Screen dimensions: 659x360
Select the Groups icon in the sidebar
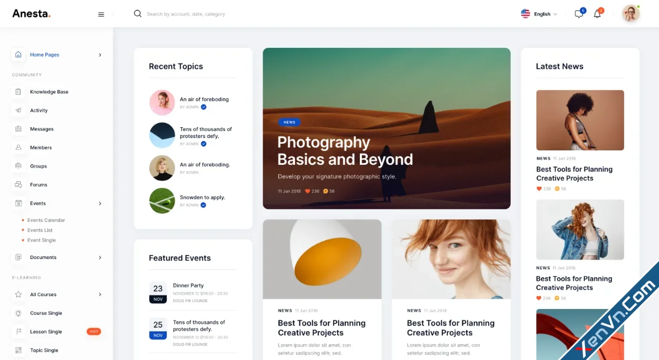pos(19,166)
